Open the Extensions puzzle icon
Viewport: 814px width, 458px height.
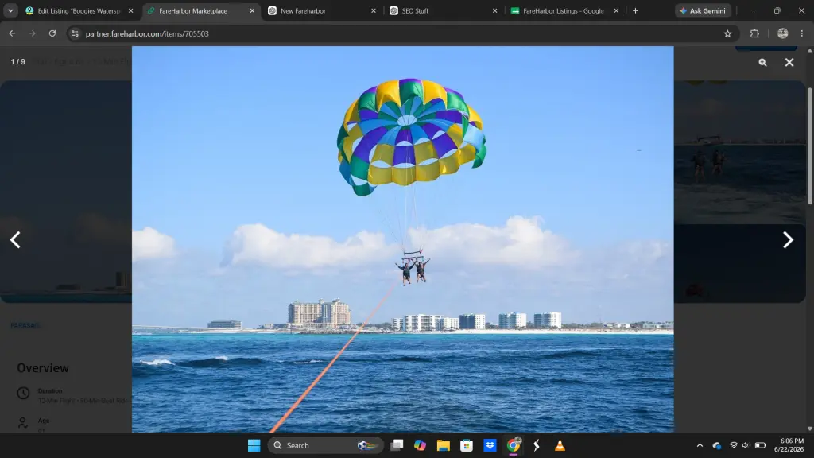point(754,33)
